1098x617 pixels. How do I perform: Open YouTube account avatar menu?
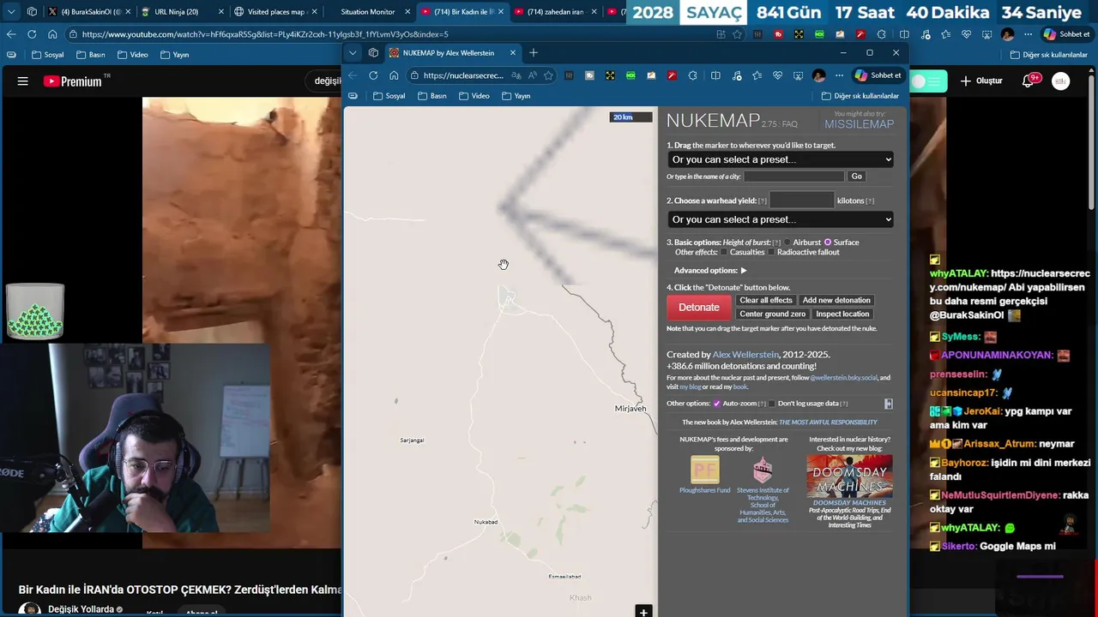point(1061,81)
